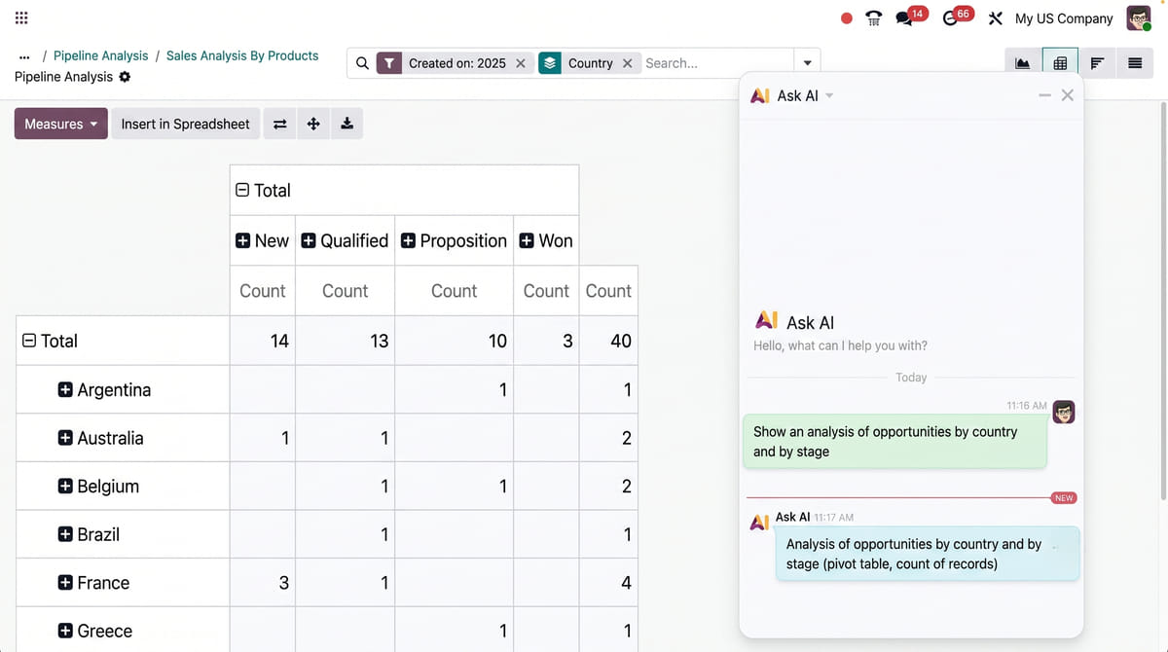This screenshot has height=652, width=1168.
Task: Minimize the Ask AI chat window
Action: click(x=1044, y=95)
